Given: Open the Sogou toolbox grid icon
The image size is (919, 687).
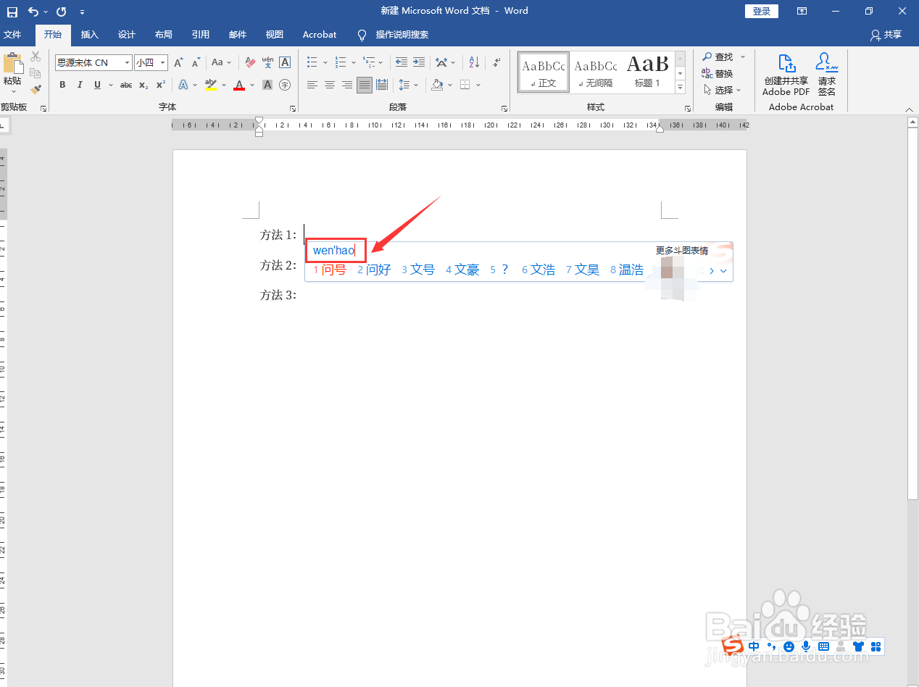Looking at the screenshot, I should click(x=876, y=646).
